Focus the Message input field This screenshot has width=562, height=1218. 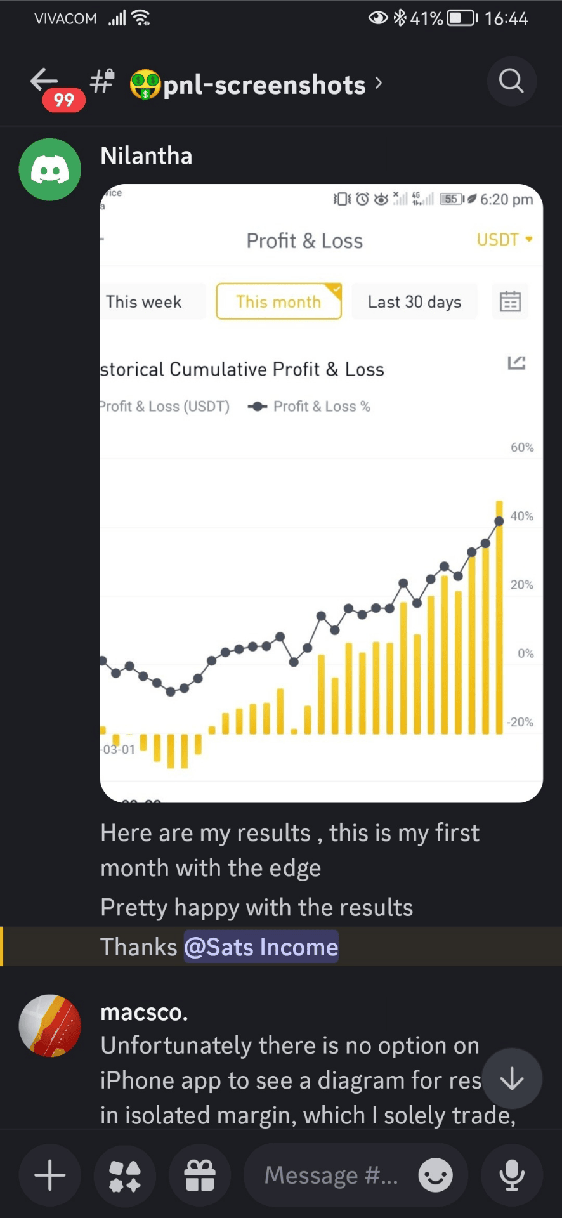point(331,1175)
